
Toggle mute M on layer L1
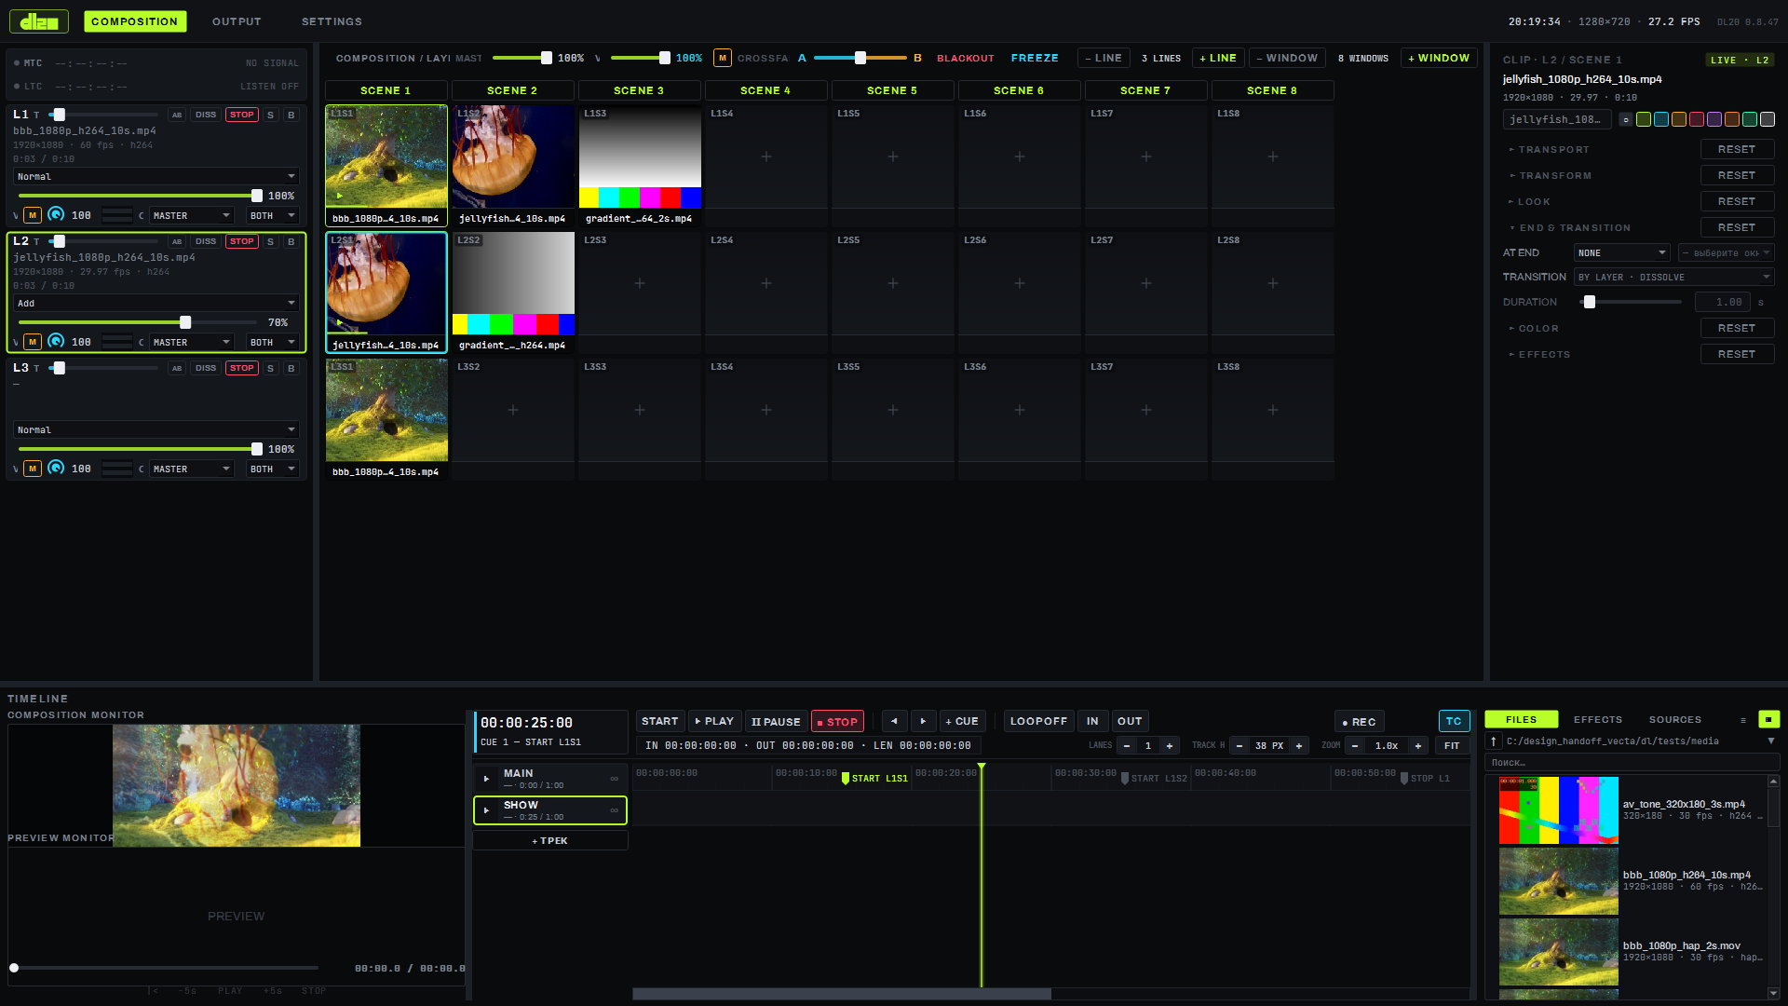33,215
